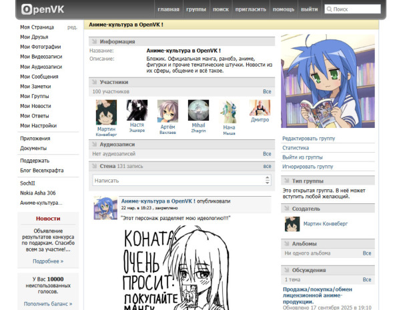Screen dimensions: 403x310
Task: Click the resize stepper in Написать field
Action: [x=268, y=180]
